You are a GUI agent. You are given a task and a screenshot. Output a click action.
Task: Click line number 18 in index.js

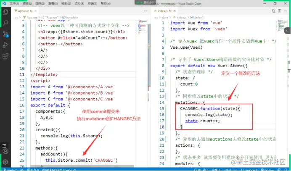pyautogui.click(x=162, y=127)
